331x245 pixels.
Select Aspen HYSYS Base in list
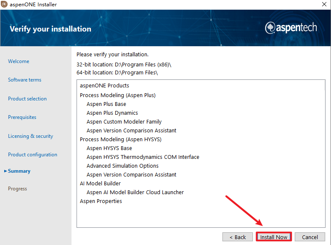(x=109, y=148)
